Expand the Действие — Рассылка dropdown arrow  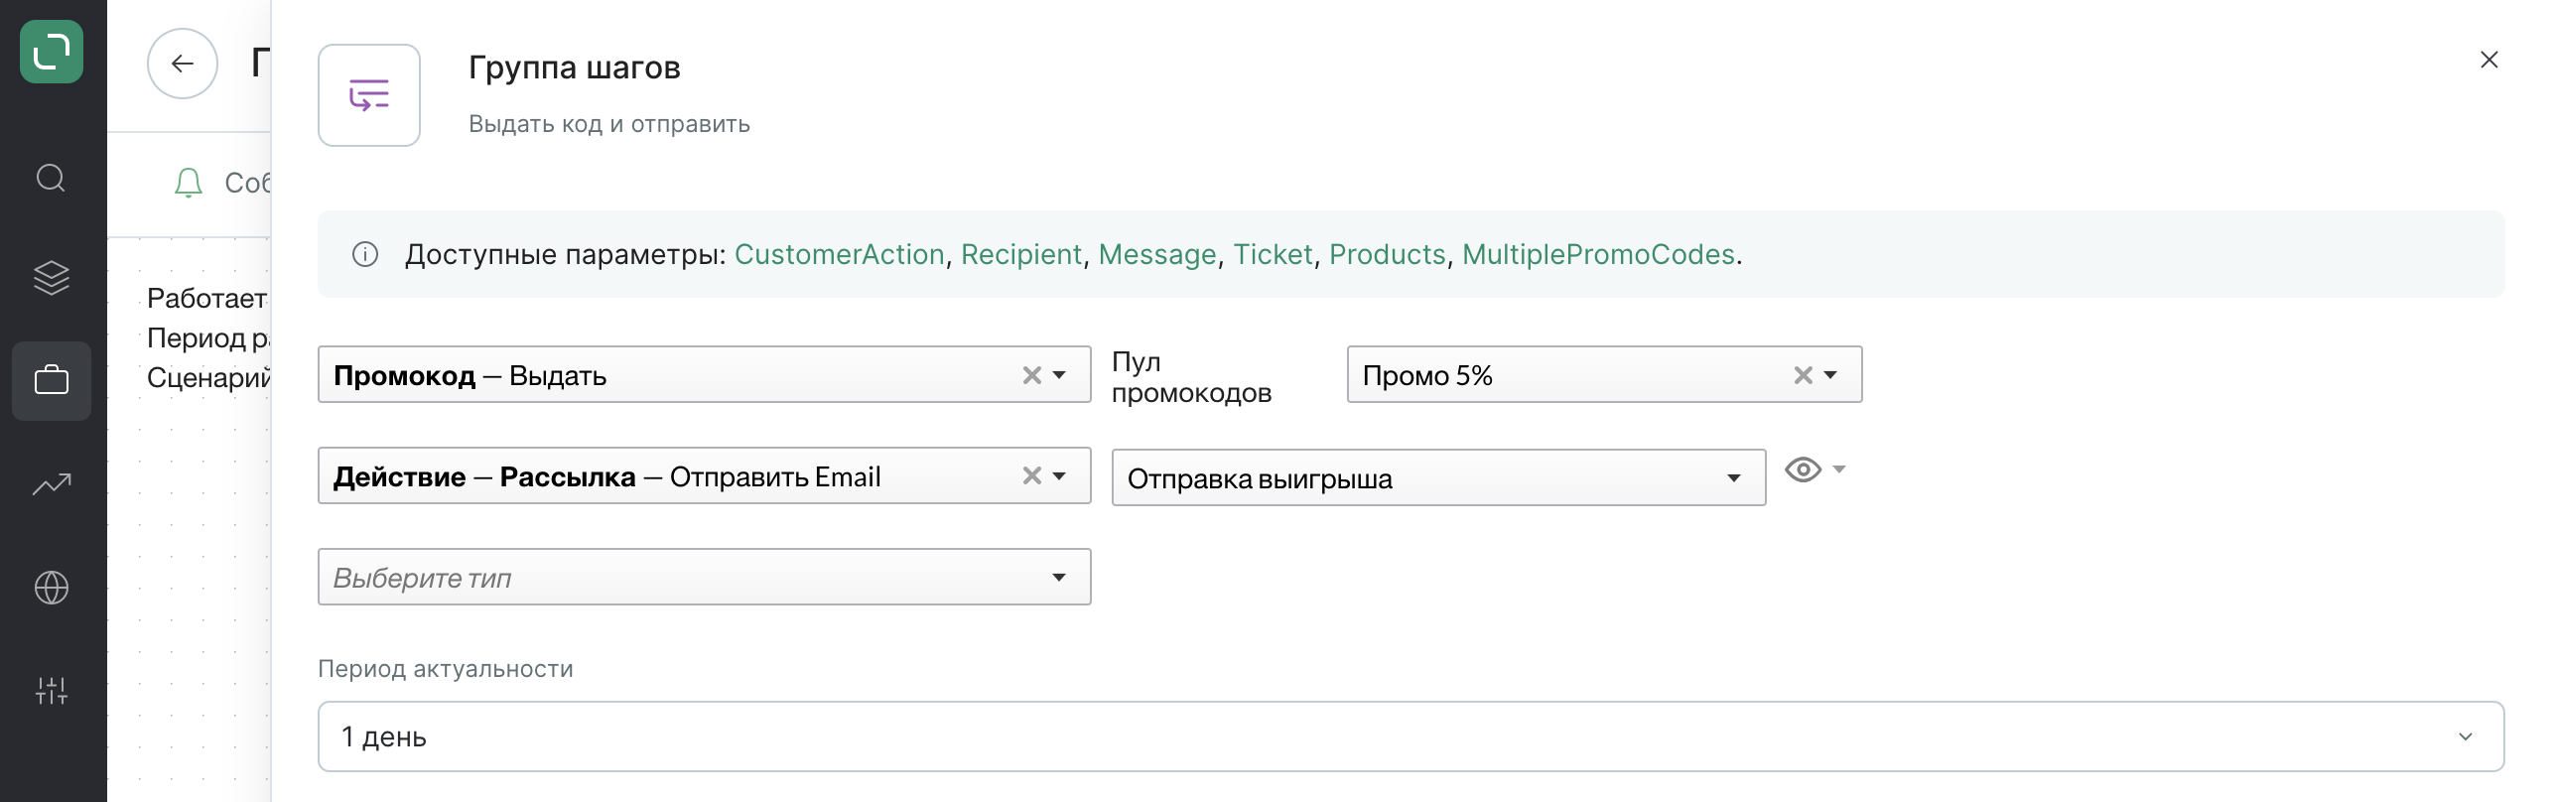(1060, 476)
